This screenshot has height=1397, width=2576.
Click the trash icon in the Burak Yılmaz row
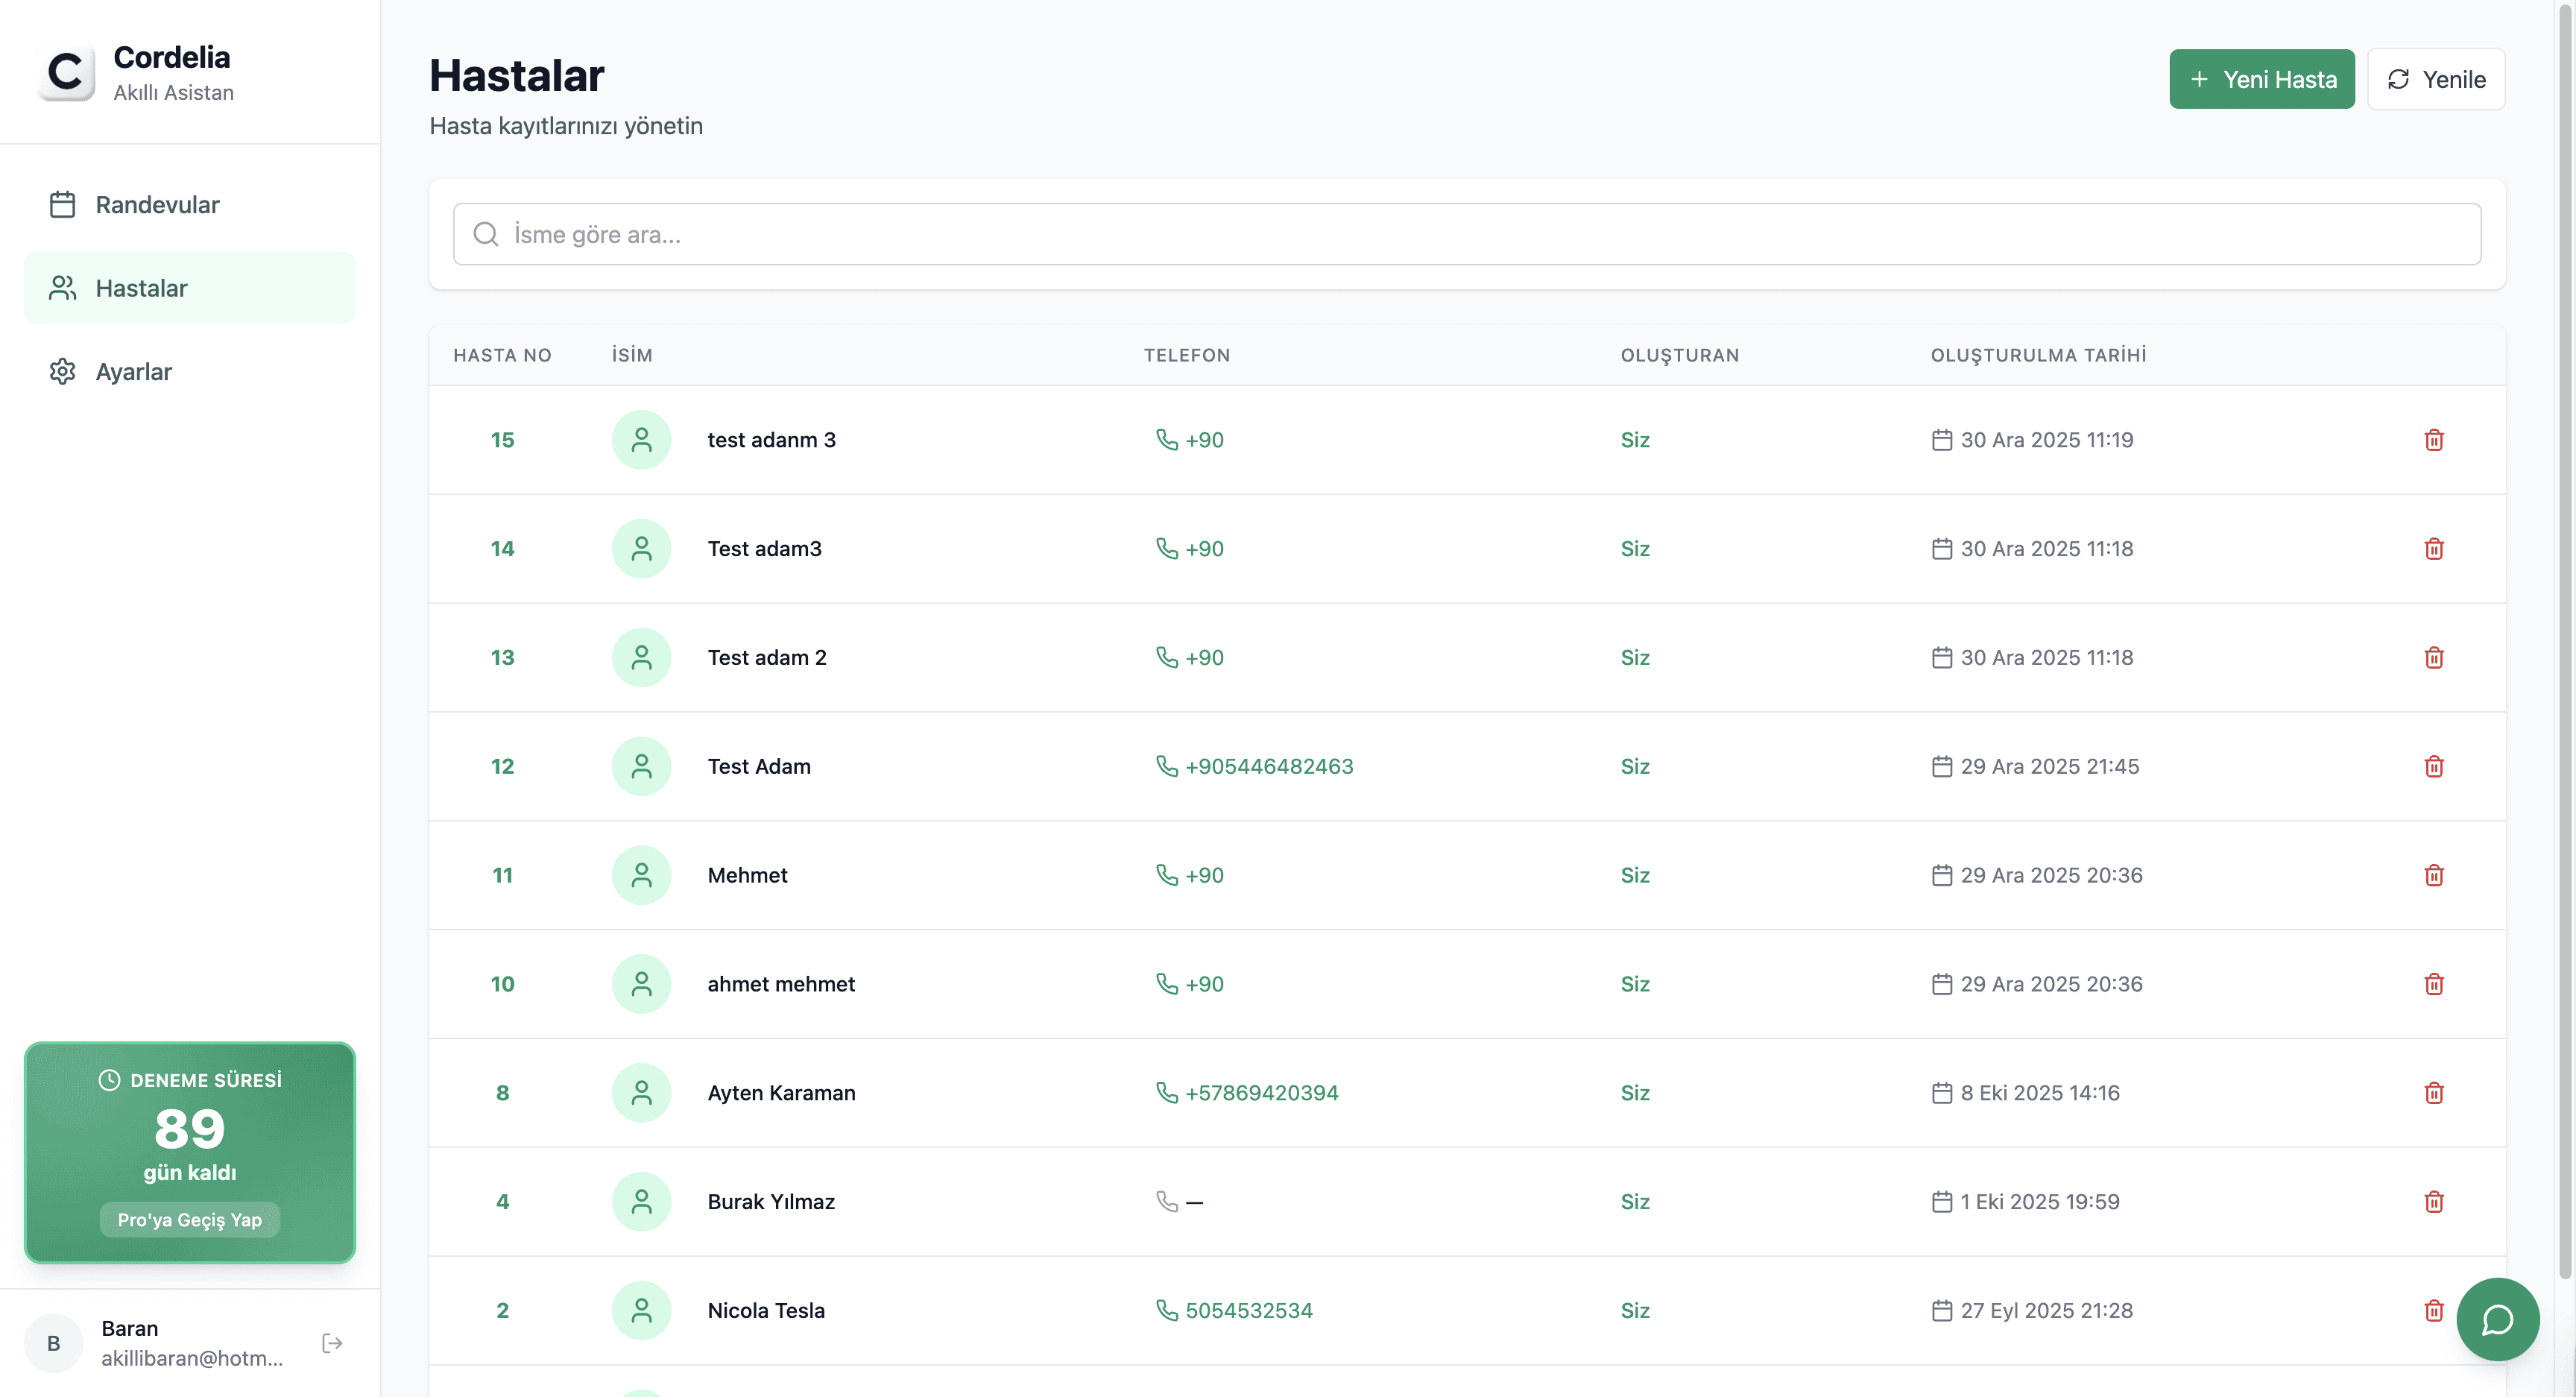click(2433, 1202)
